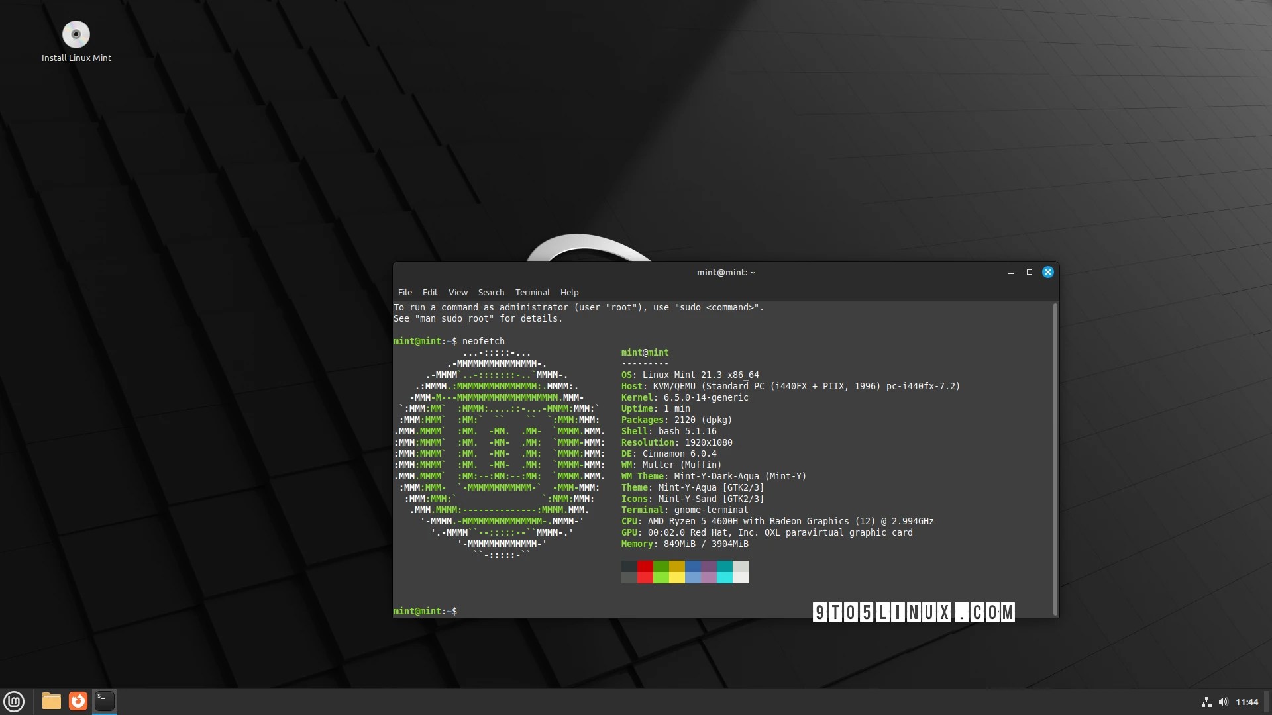Open the File menu in the terminal
Image resolution: width=1272 pixels, height=715 pixels.
(405, 292)
